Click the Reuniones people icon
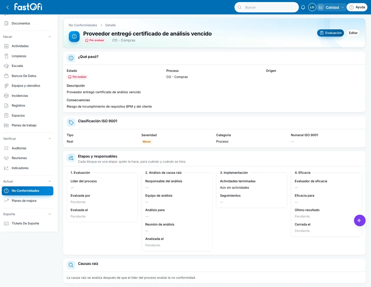Image resolution: width=371 pixels, height=287 pixels. pyautogui.click(x=6, y=158)
